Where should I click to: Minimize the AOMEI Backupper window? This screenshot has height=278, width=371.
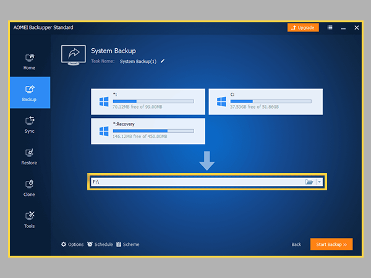pos(343,28)
